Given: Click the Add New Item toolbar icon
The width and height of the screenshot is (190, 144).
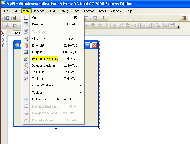Looking at the screenshot, I should point(13,18).
